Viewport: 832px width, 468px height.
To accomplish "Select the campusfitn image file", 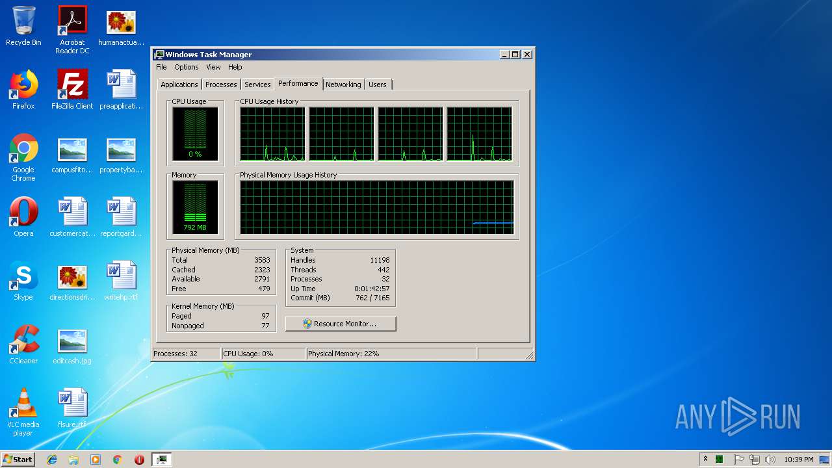I will [x=72, y=155].
